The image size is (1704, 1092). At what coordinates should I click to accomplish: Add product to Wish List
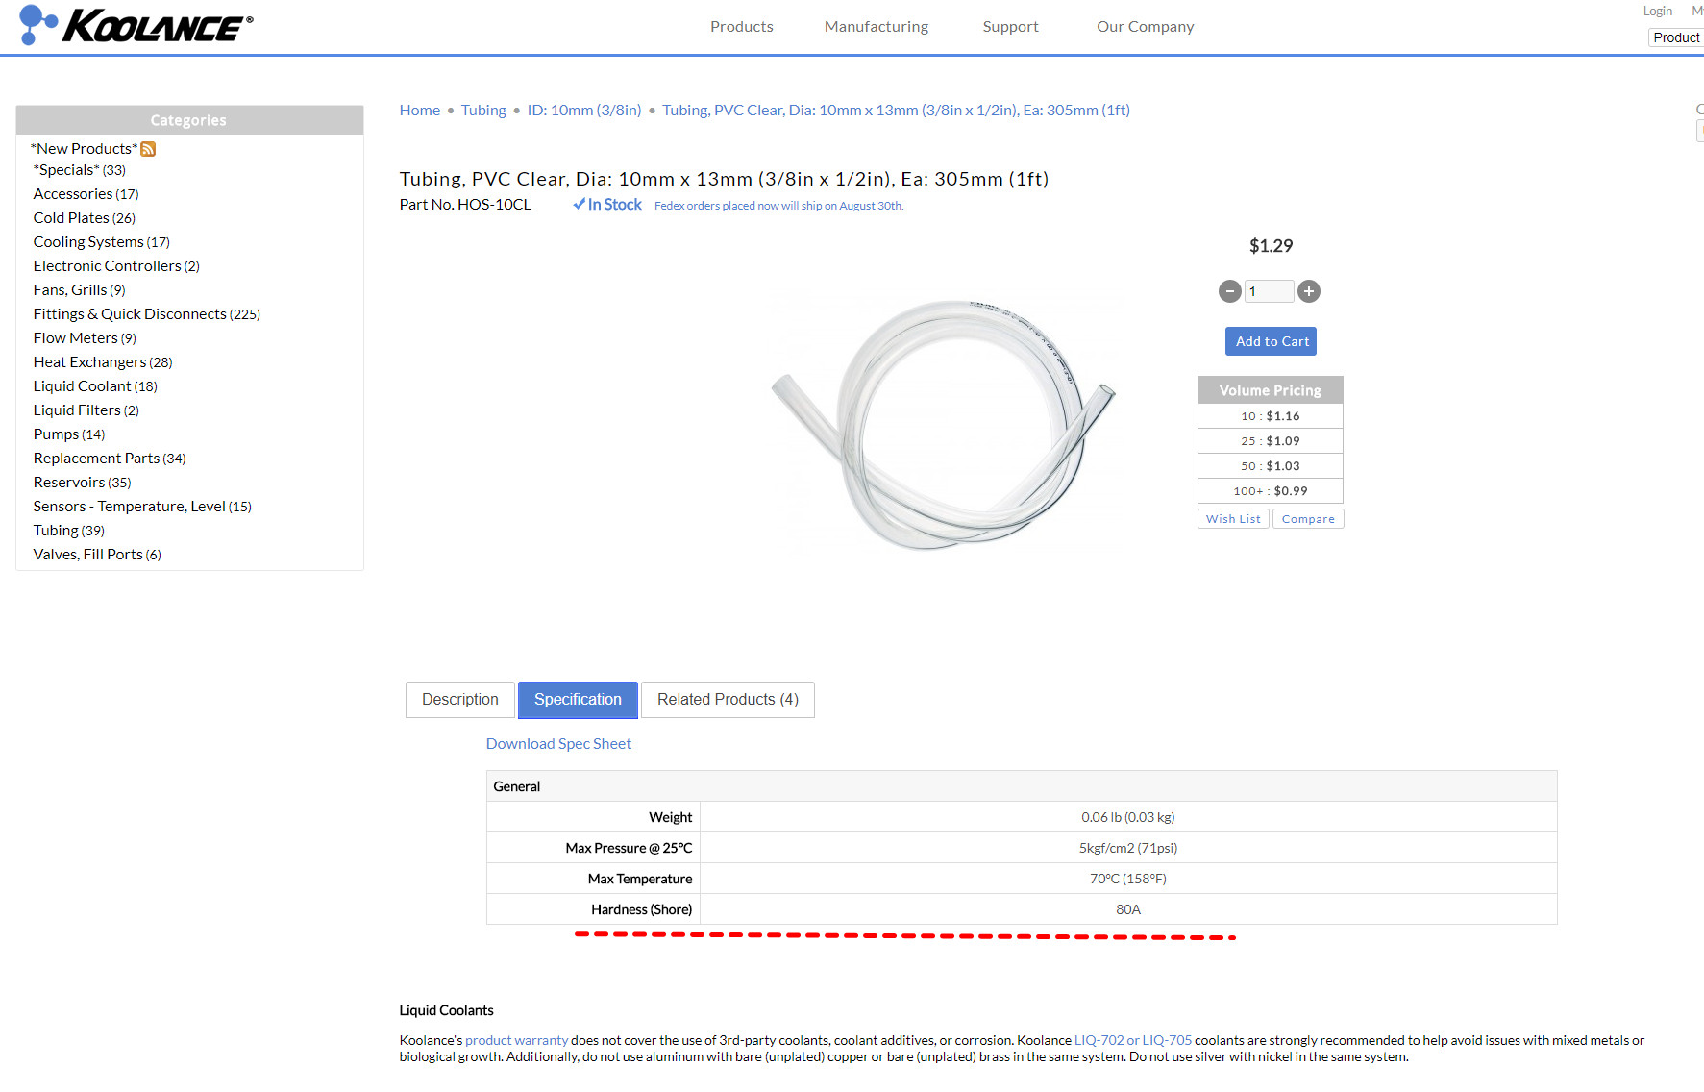click(1233, 519)
